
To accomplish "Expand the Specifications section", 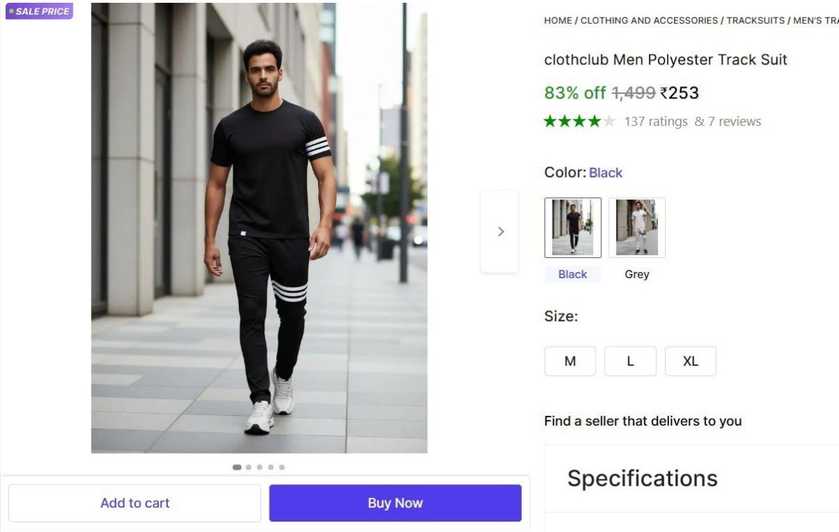I will click(x=643, y=478).
